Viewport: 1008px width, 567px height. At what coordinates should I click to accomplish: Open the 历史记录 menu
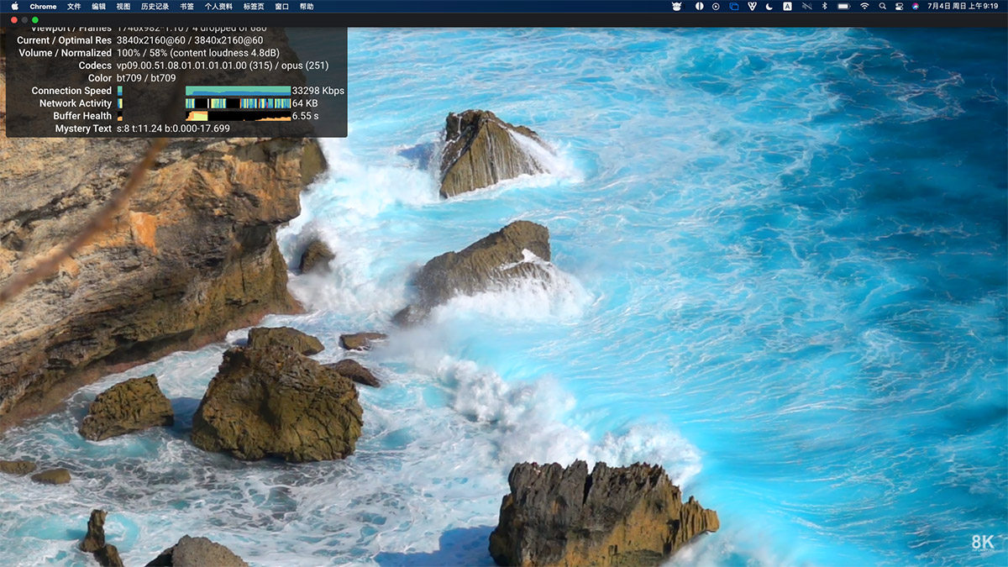155,6
